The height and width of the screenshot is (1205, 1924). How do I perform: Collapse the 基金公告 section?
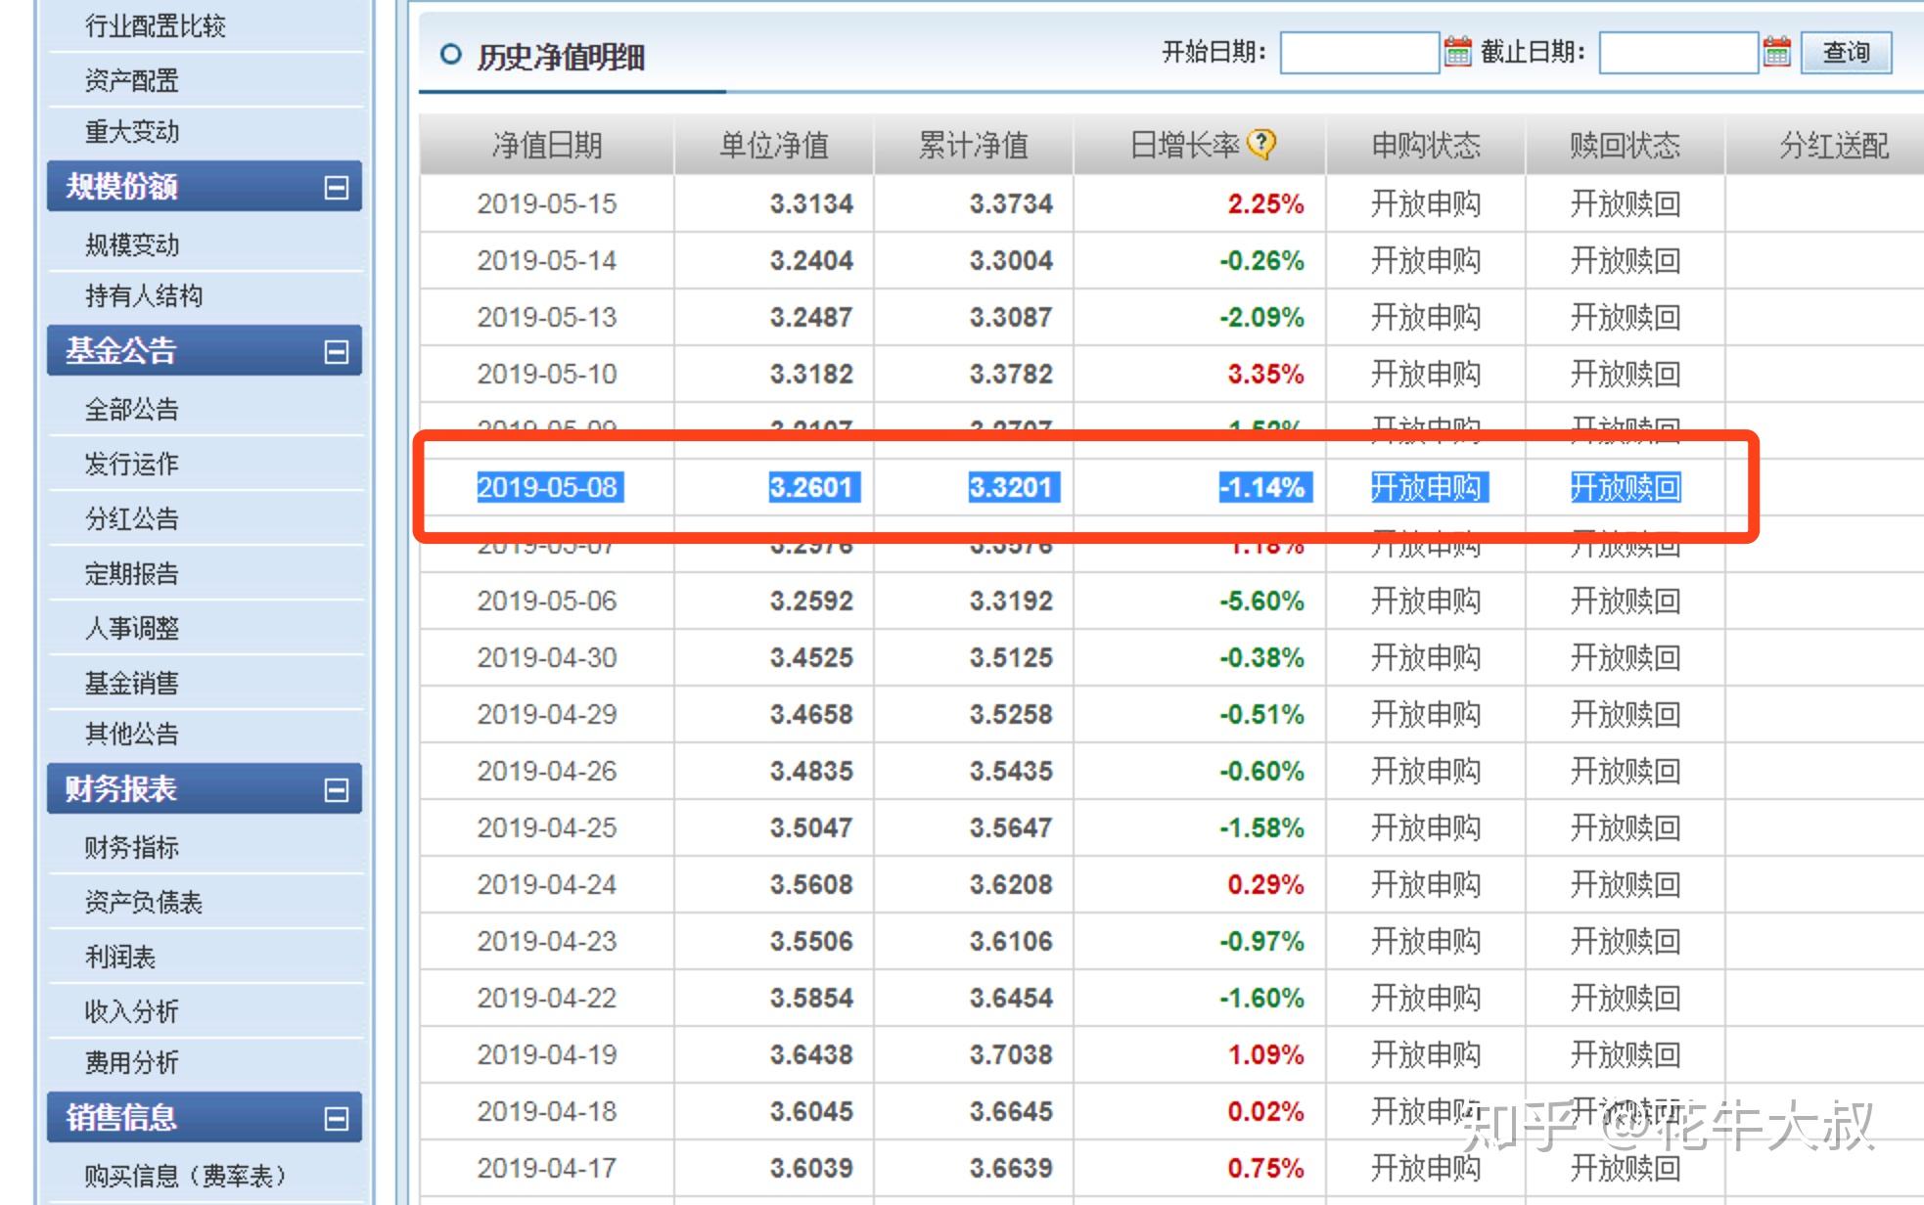[336, 351]
